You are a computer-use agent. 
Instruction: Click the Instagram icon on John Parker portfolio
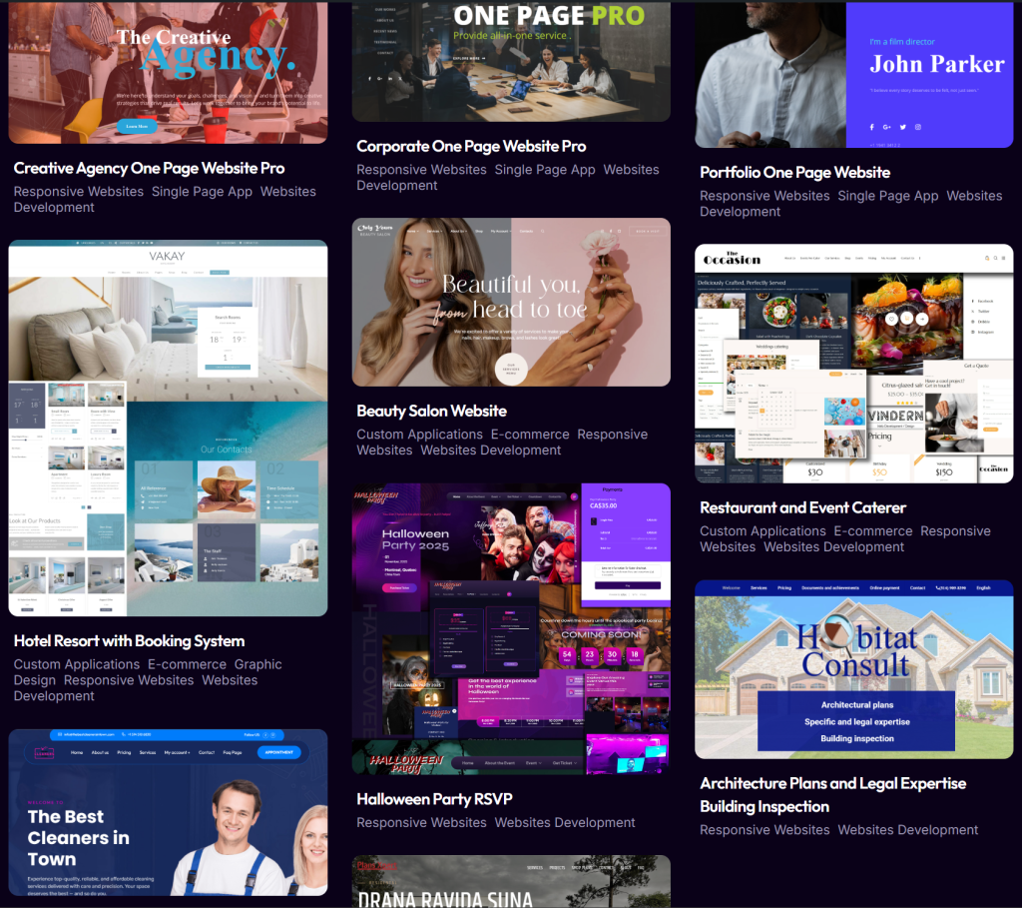918,127
